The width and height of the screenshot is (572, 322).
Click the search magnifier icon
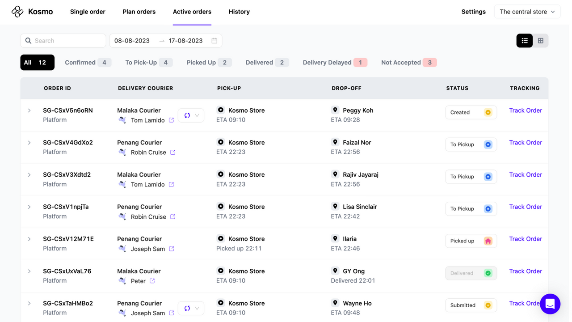click(28, 41)
